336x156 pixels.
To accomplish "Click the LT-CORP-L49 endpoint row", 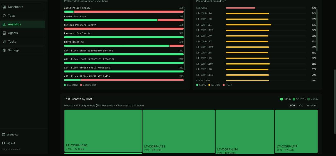I will point(256,36).
